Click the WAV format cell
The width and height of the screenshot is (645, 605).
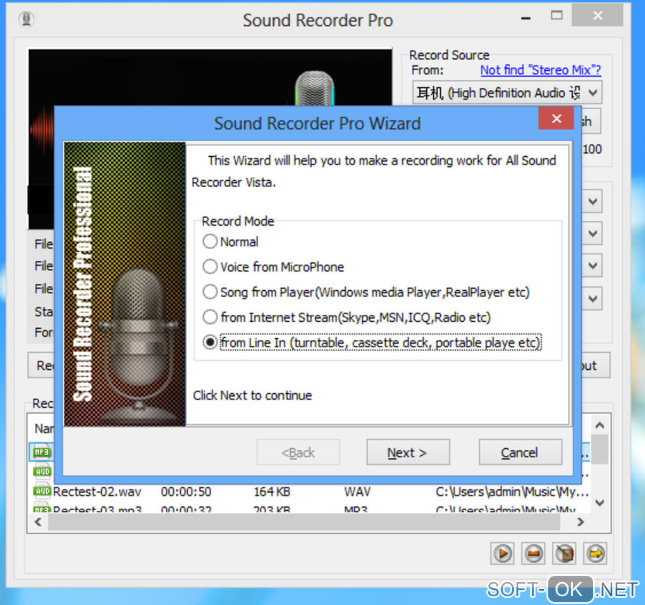[x=357, y=491]
